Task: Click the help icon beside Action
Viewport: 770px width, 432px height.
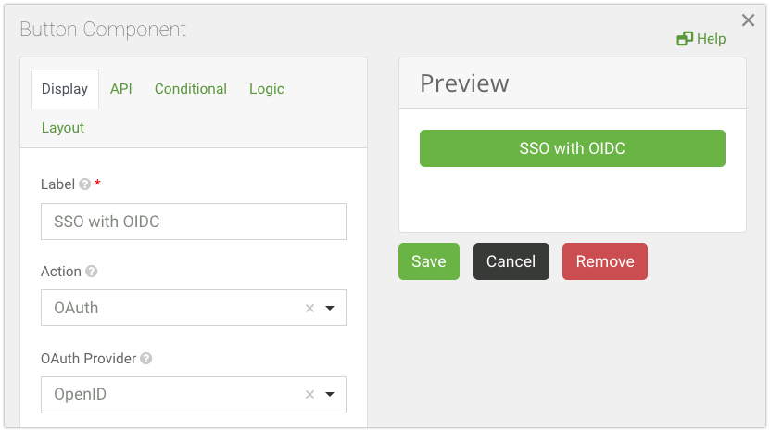Action: tap(92, 272)
